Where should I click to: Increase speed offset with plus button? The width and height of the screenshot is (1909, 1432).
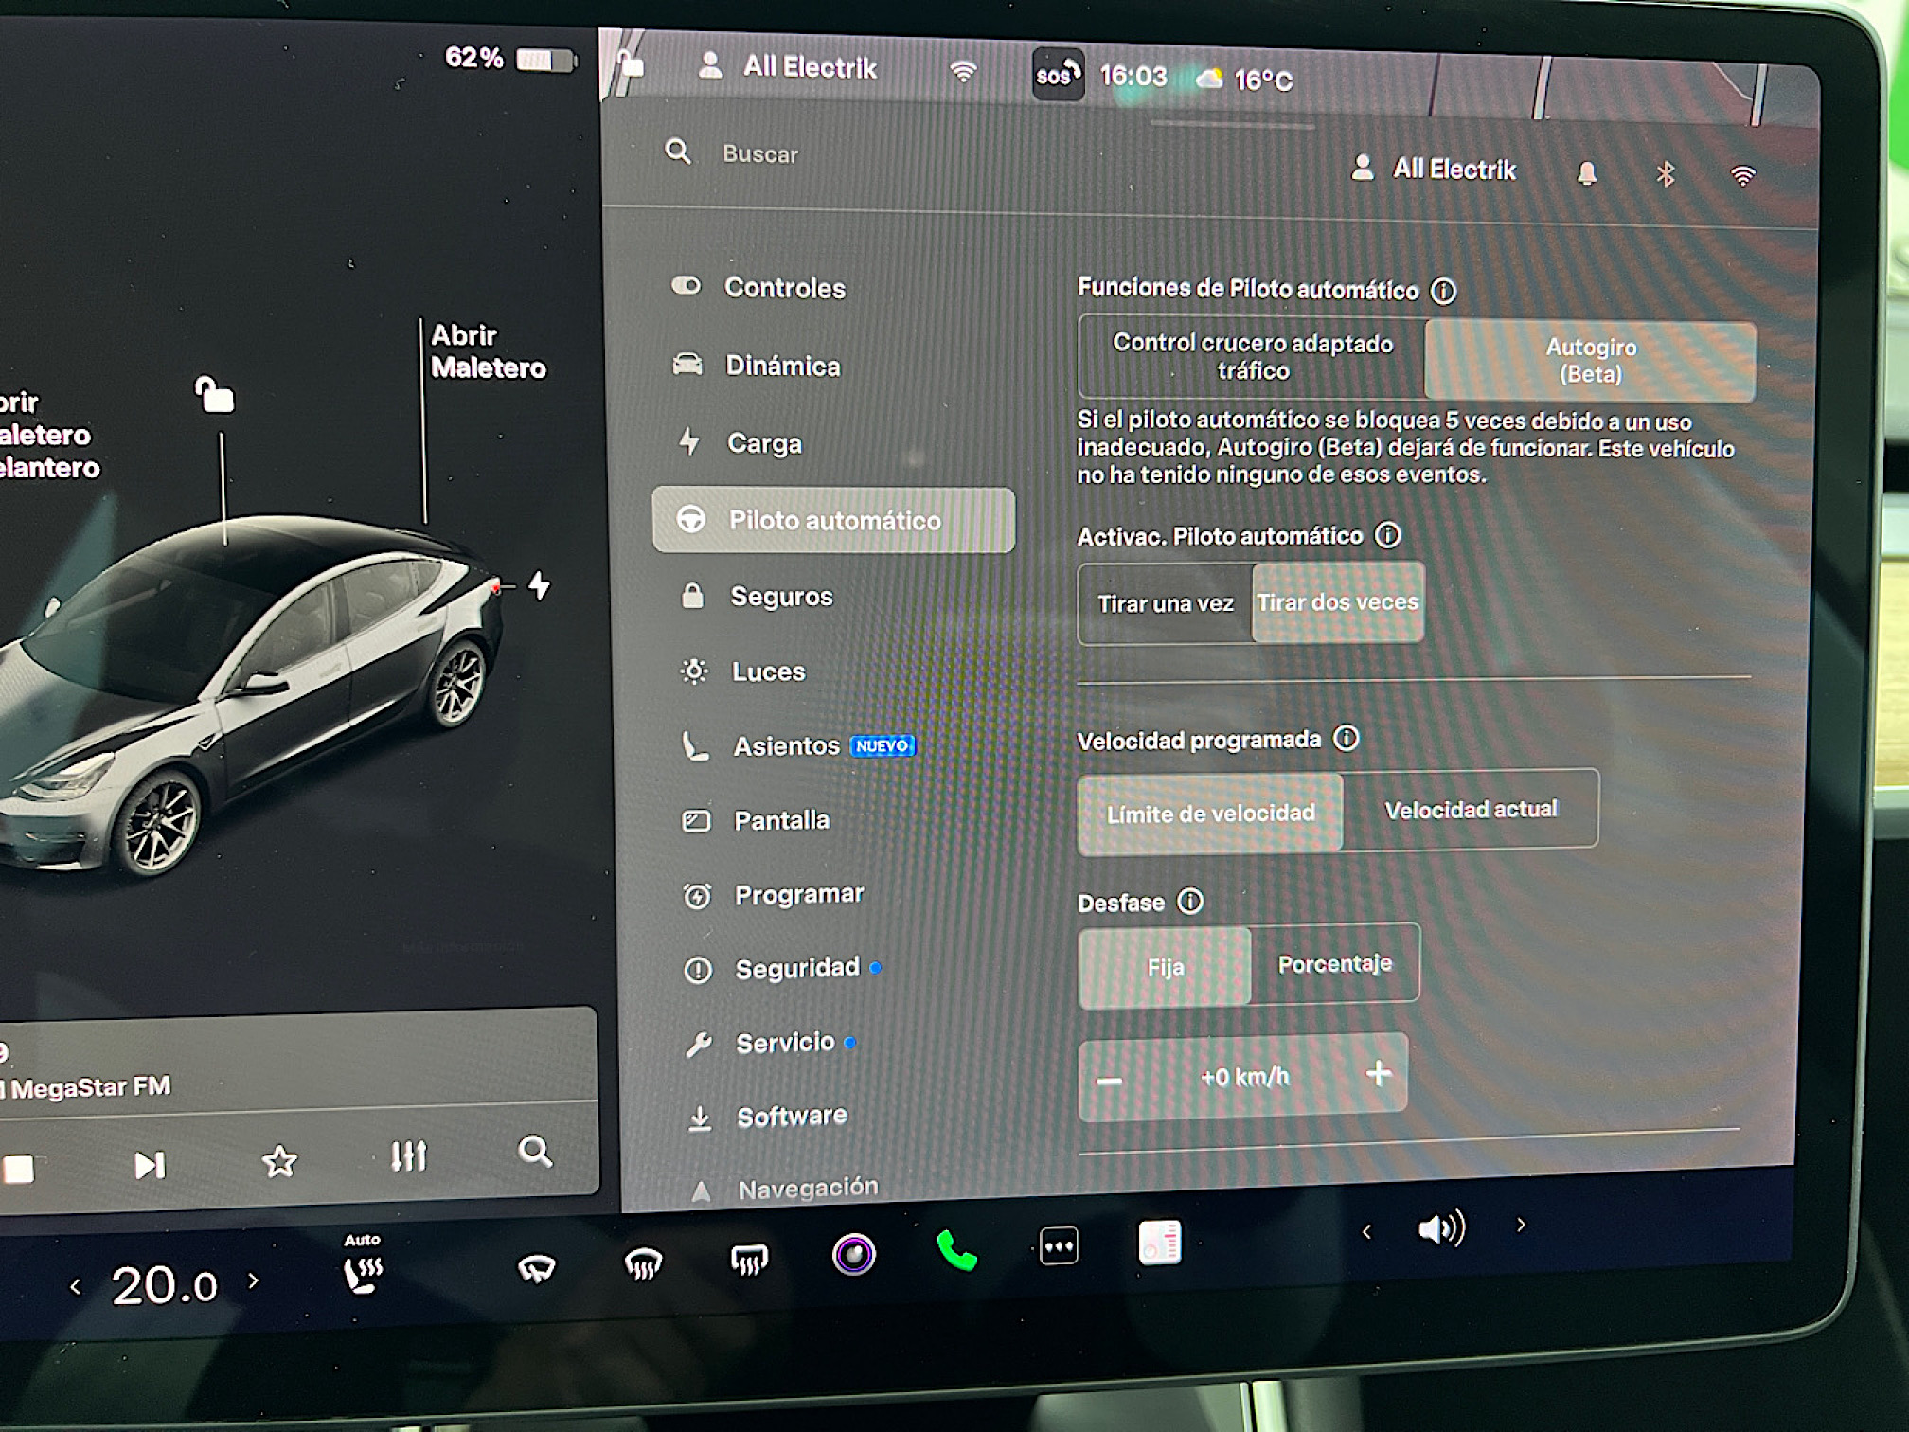pos(1379,1073)
